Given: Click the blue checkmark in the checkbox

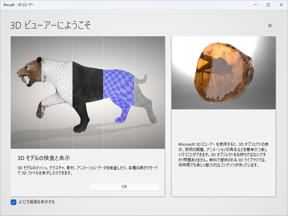Looking at the screenshot, I should tap(13, 202).
